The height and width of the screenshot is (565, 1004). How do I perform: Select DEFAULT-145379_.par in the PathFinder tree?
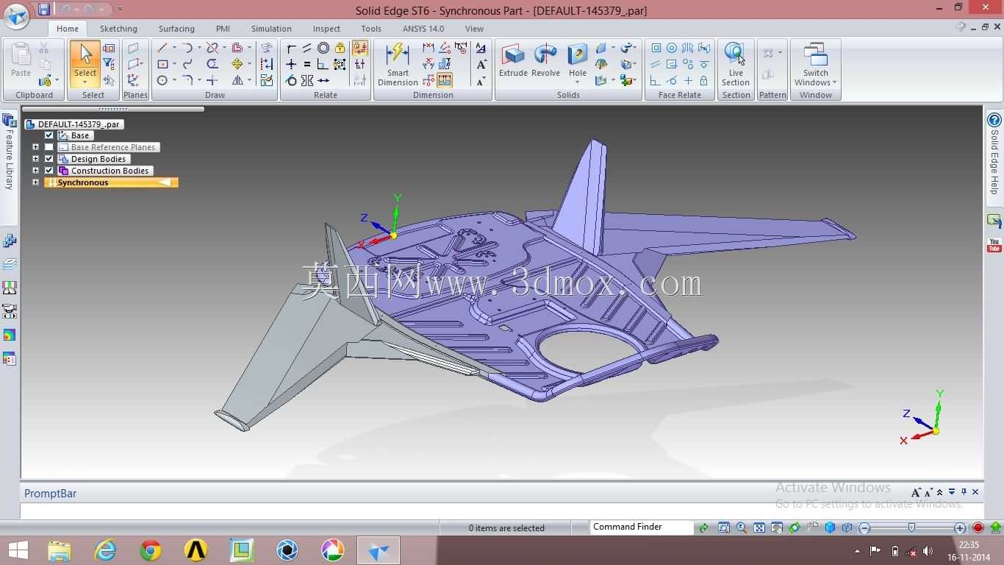[x=73, y=124]
